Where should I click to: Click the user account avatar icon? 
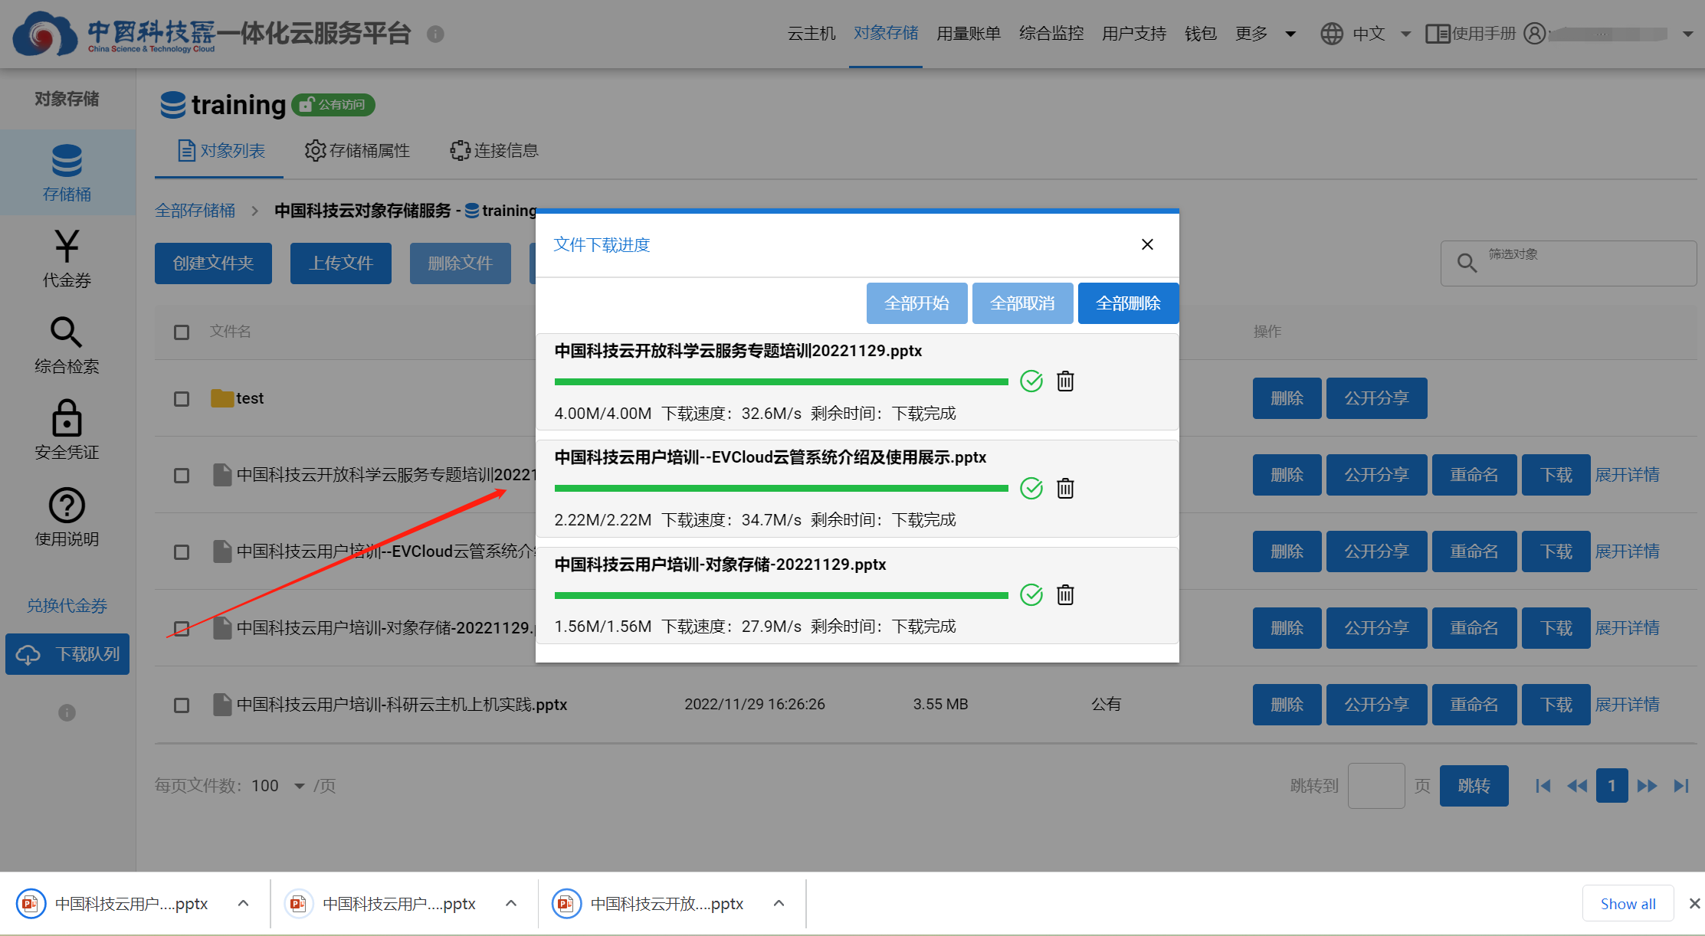(x=1535, y=34)
